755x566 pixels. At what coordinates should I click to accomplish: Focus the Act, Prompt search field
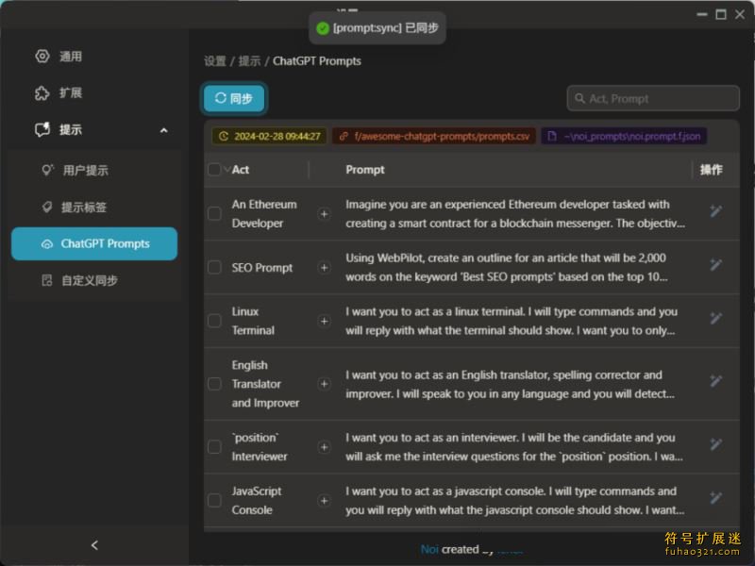click(659, 98)
